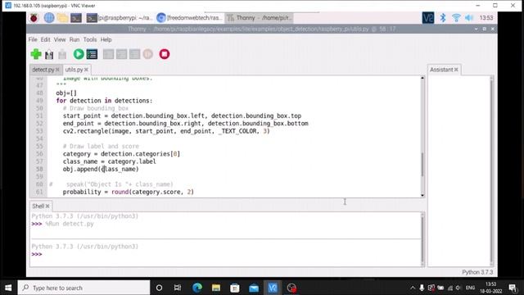524x295 pixels.
Task: Stop the backend with red stop icon
Action: (164, 54)
